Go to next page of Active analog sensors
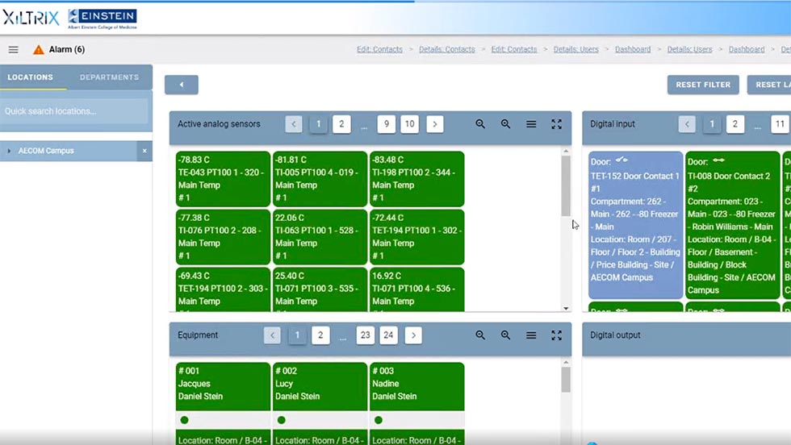This screenshot has width=791, height=445. tap(435, 124)
